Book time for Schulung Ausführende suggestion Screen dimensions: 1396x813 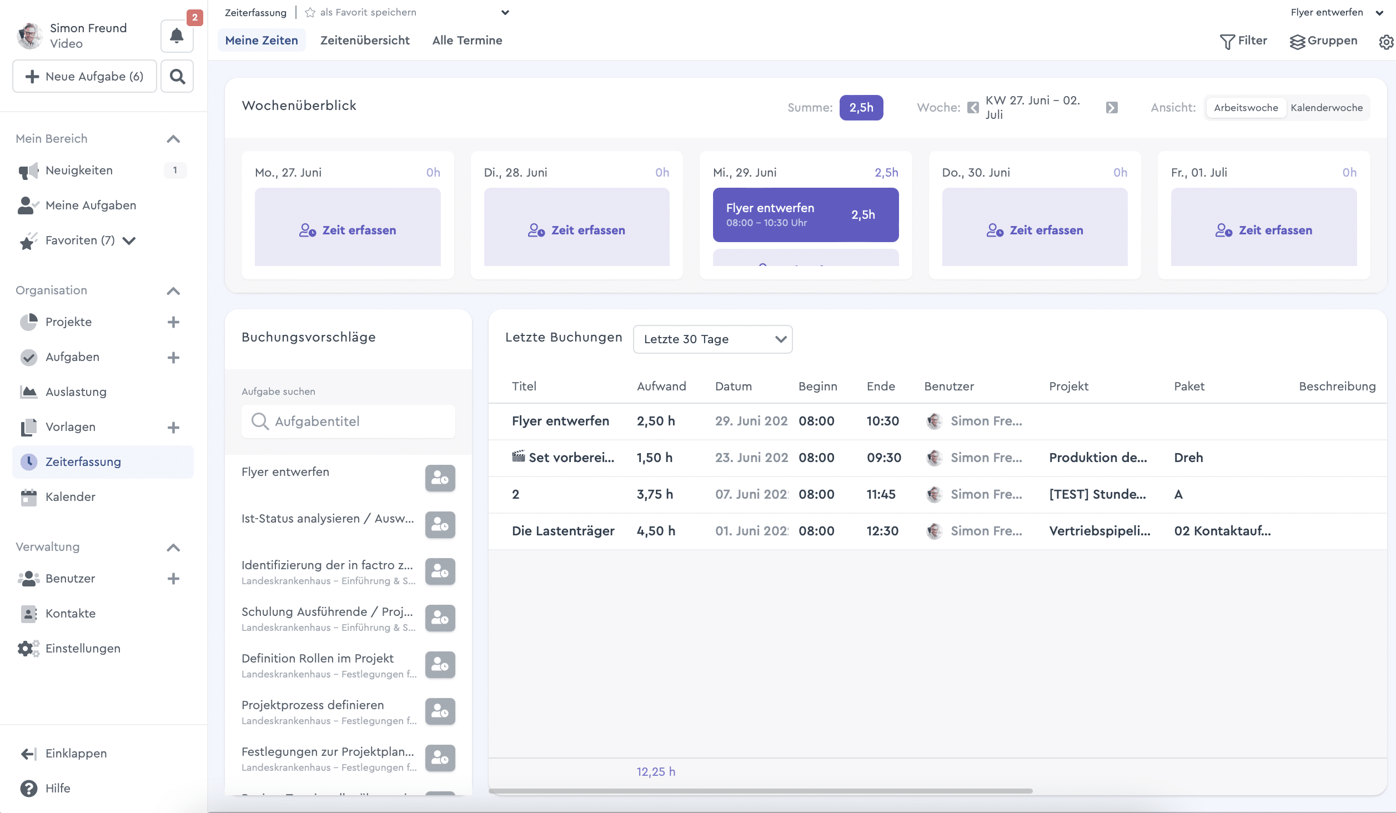tap(440, 618)
